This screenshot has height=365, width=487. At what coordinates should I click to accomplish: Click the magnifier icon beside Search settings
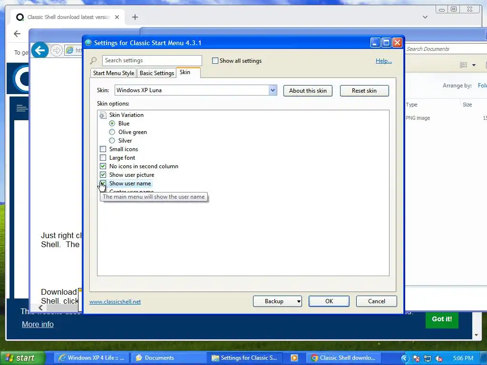click(93, 60)
